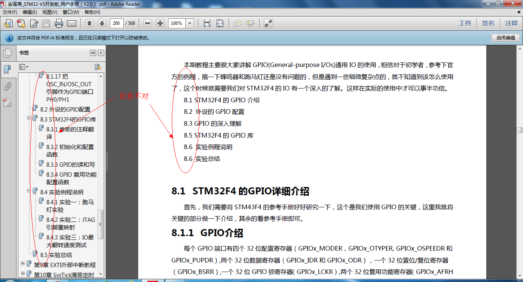The height and width of the screenshot is (282, 523).
Task: Select bookmark 8.3.2 初始化和配置函数
Action: [x=70, y=151]
